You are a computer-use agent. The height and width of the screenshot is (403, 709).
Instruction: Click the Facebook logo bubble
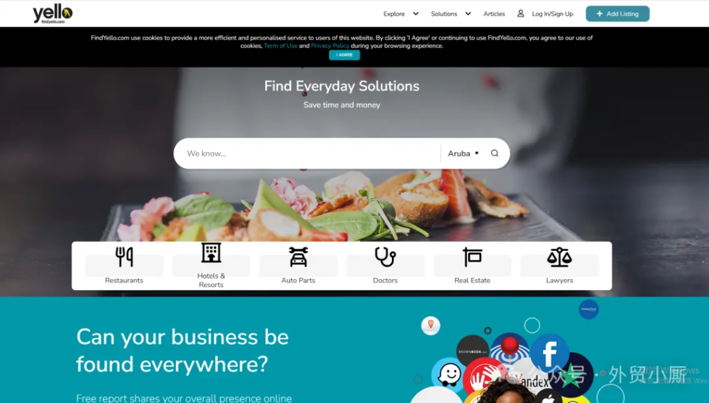pyautogui.click(x=549, y=353)
